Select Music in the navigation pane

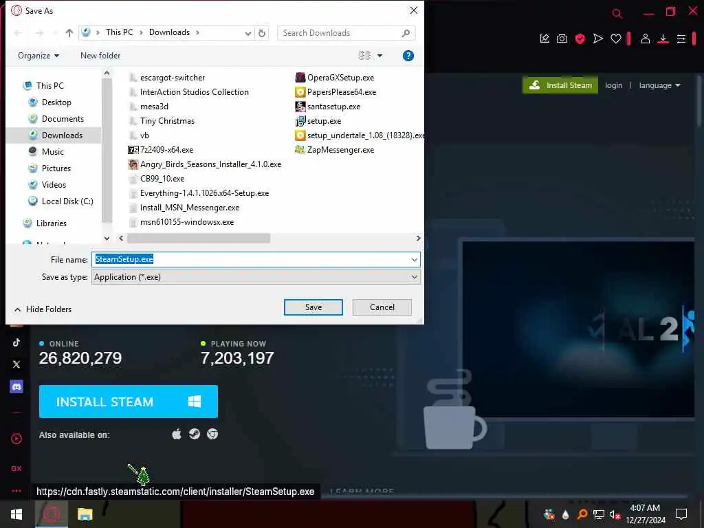click(x=52, y=152)
